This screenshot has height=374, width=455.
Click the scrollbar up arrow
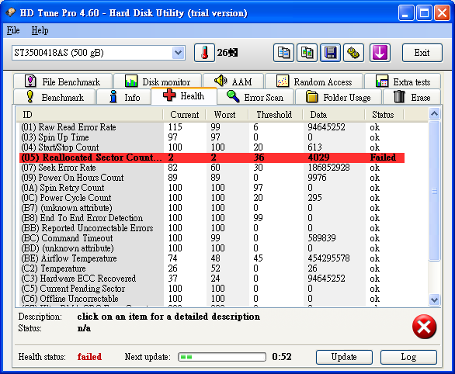point(434,114)
